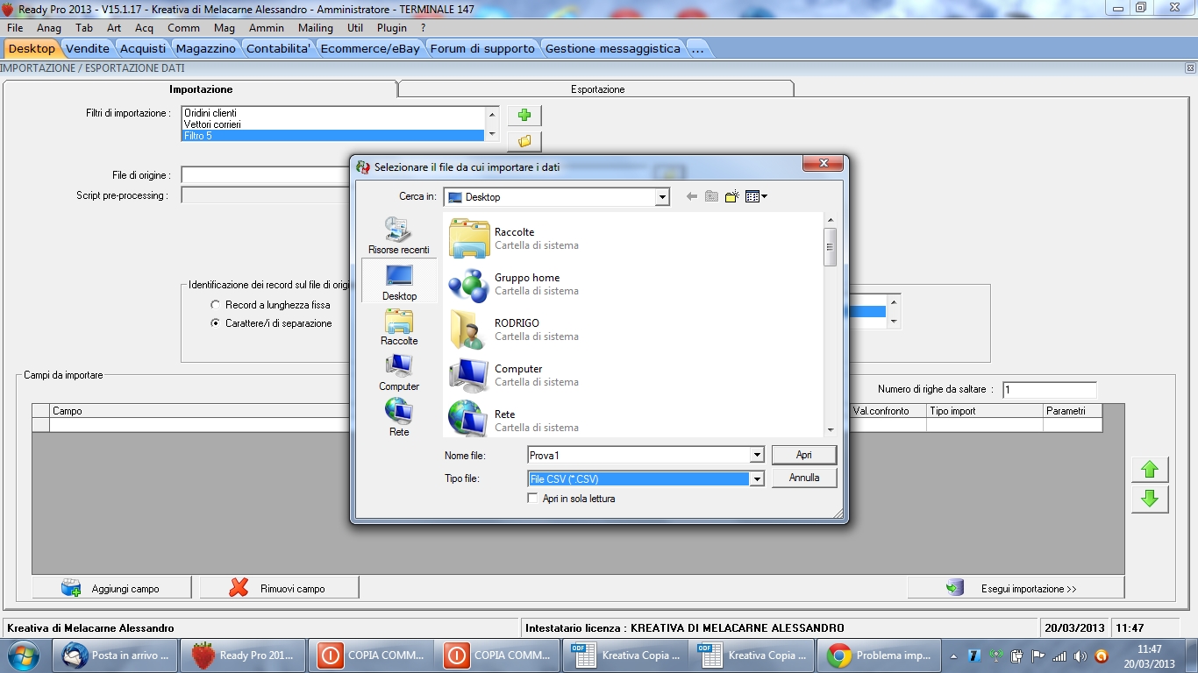Click the Nome file text field

(x=639, y=456)
